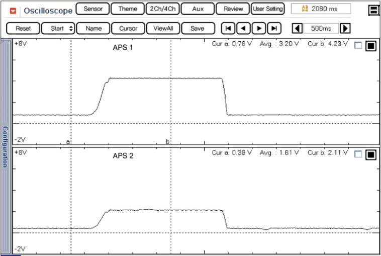
Task: Expand the Configuration side panel
Action: [x=6, y=146]
